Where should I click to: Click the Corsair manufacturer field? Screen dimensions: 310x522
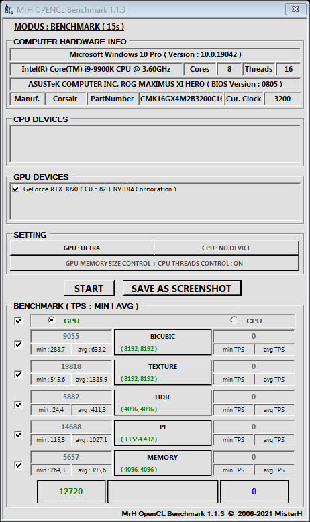click(x=65, y=99)
